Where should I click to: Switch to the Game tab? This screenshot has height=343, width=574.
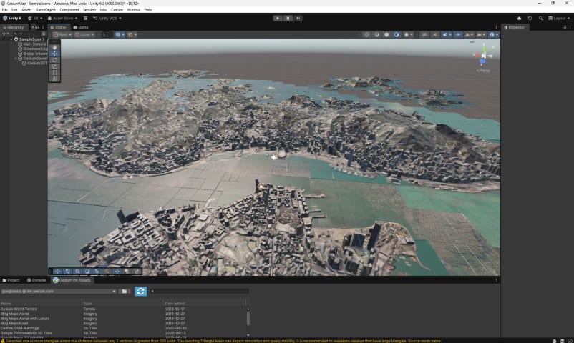(81, 27)
